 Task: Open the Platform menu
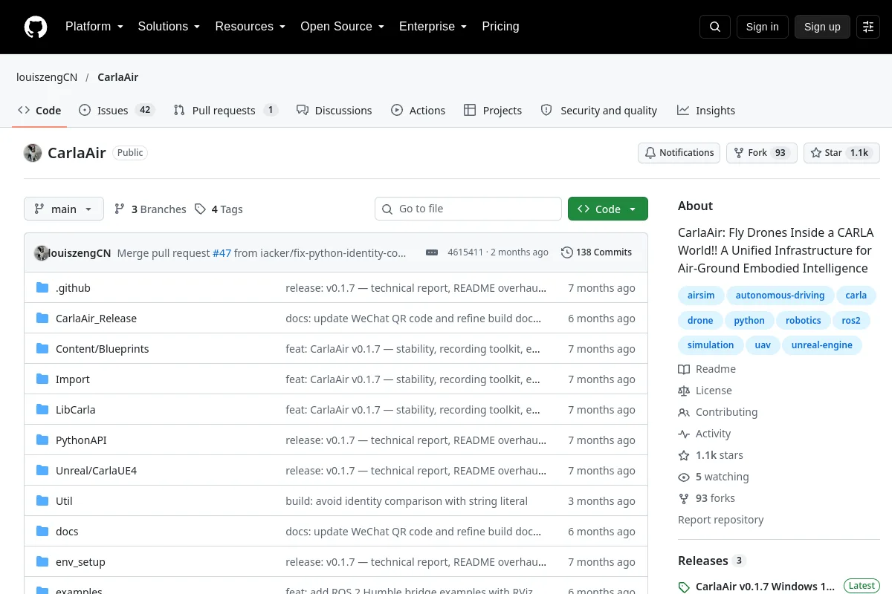[x=94, y=27]
